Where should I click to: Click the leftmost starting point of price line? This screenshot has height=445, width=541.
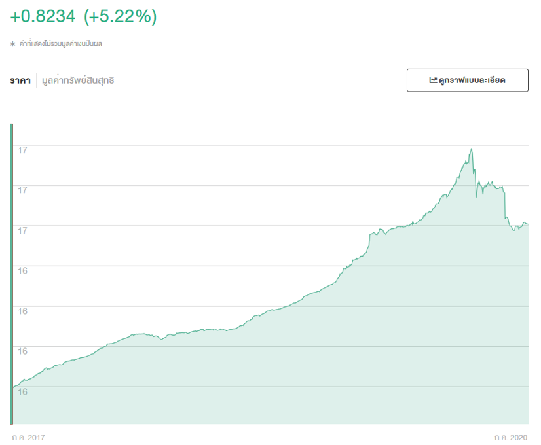coord(14,387)
